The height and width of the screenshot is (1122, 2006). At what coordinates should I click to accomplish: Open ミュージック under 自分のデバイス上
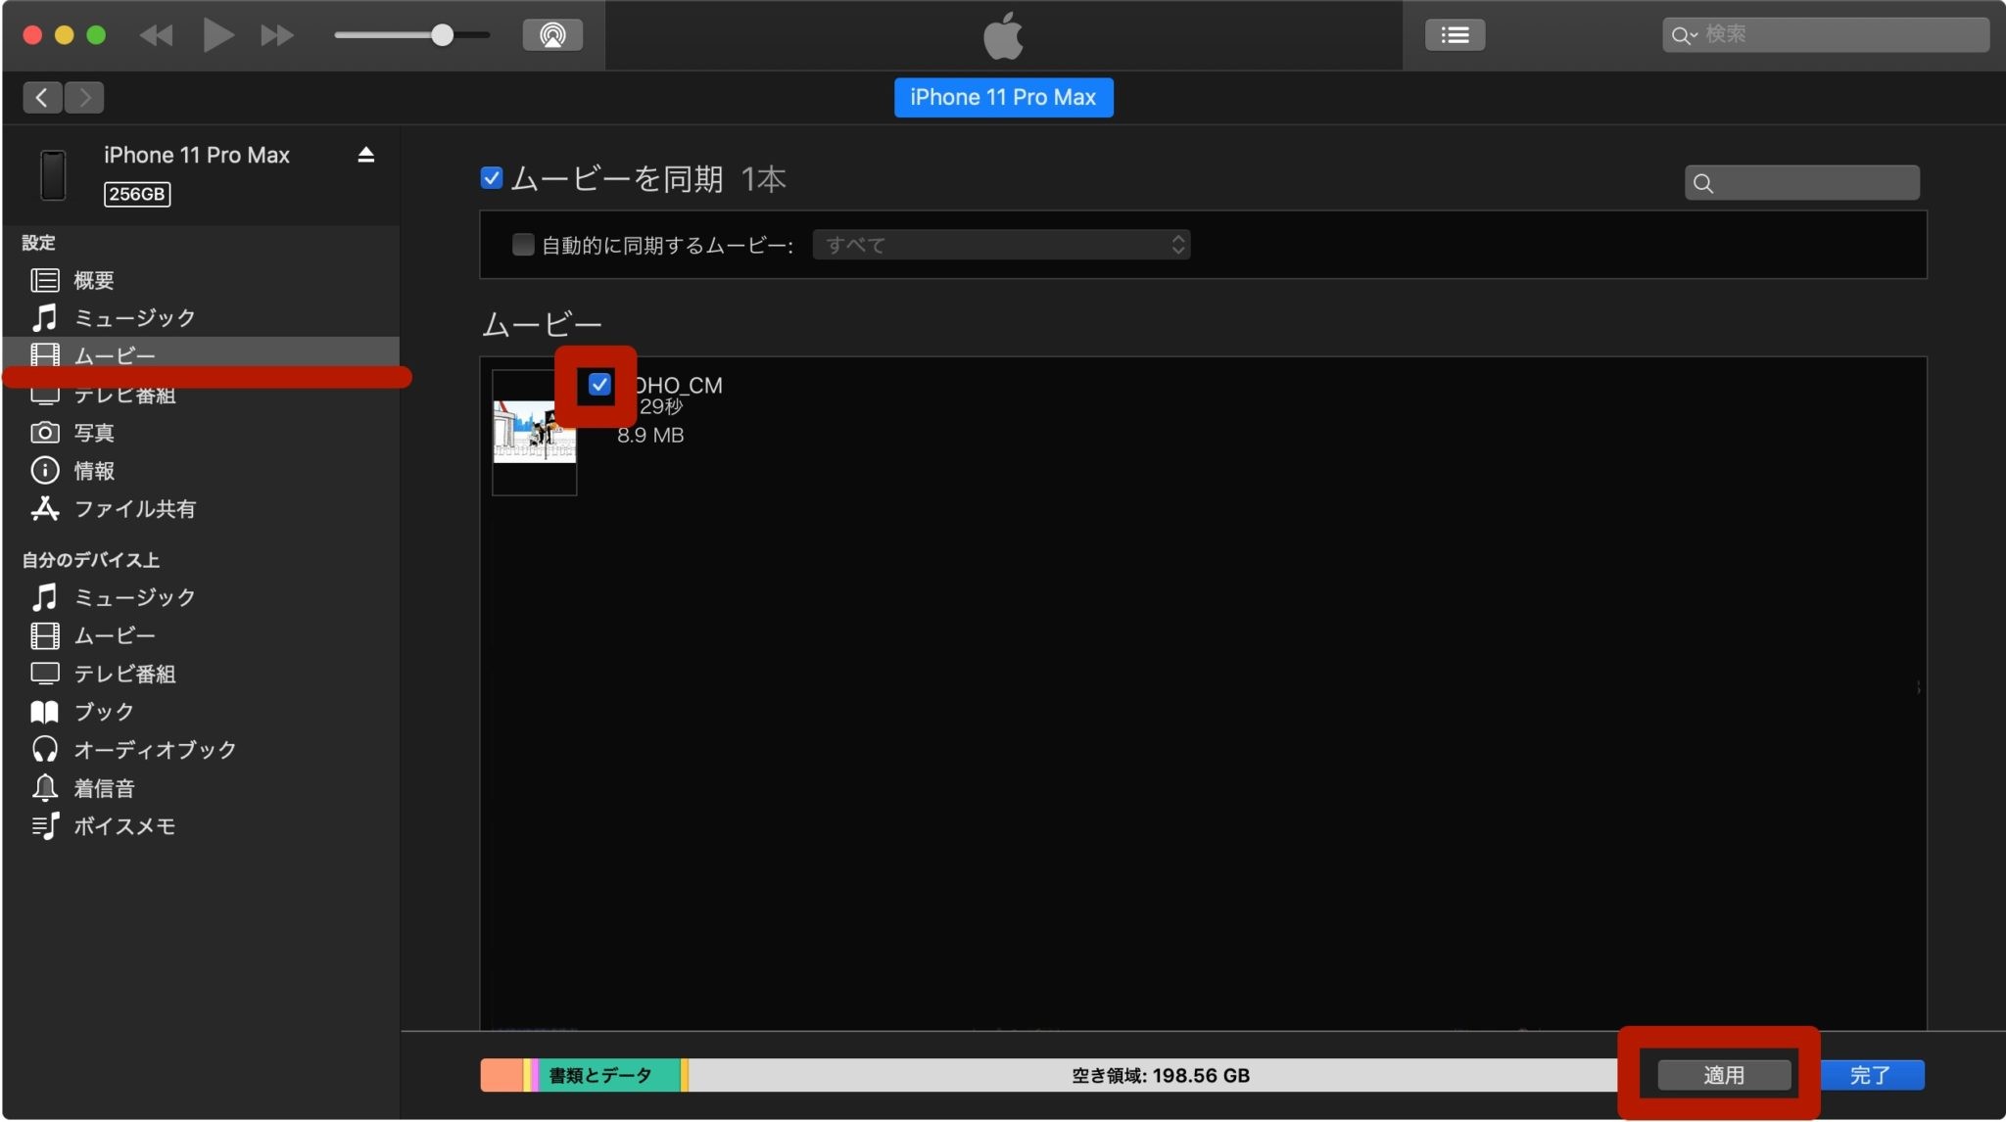(201, 597)
